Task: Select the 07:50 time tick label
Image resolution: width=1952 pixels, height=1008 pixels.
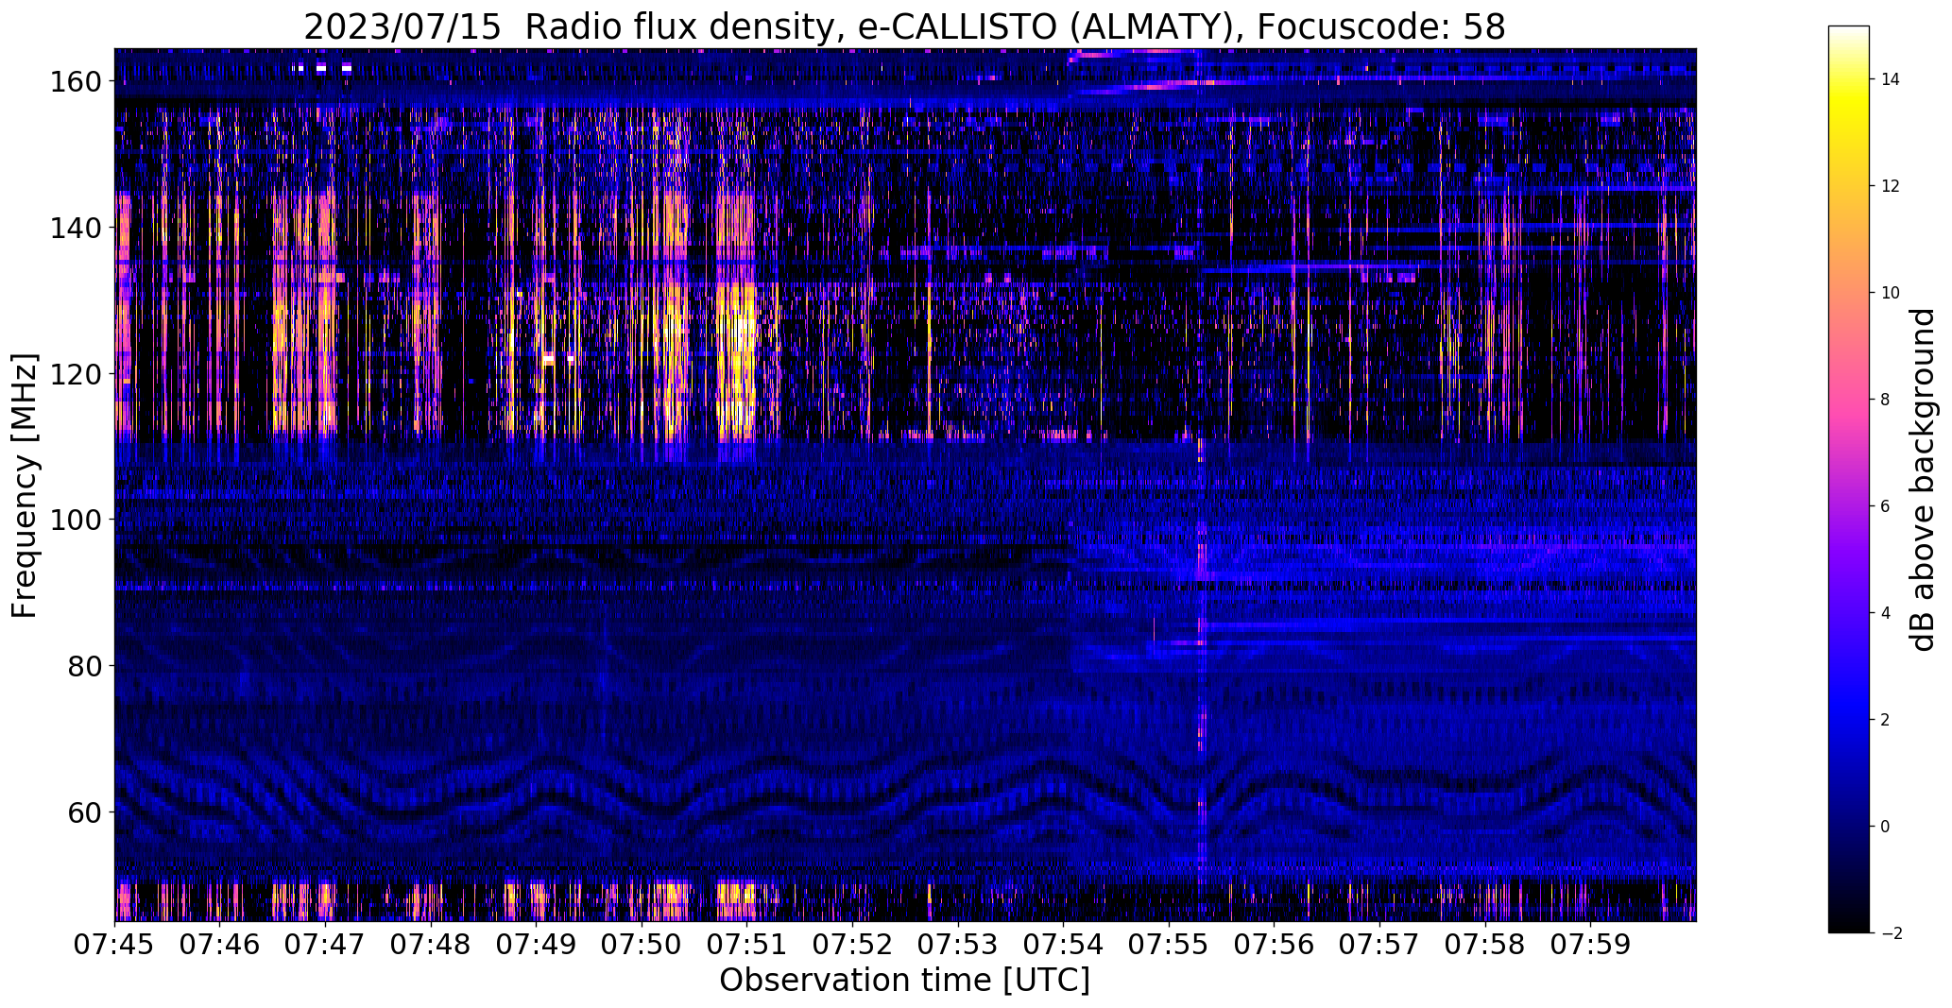Action: (x=642, y=945)
